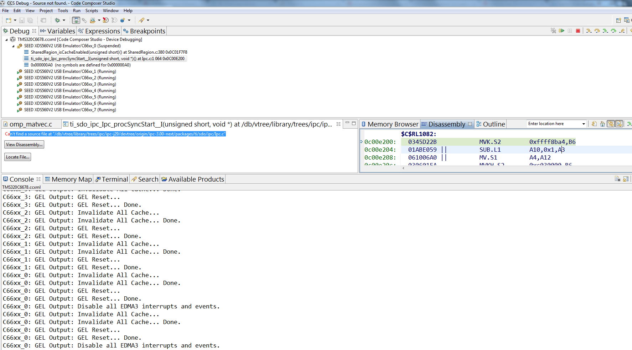The height and width of the screenshot is (350, 632).
Task: Collapse the TMS320C6678.ccxml tree node
Action: tap(6, 40)
